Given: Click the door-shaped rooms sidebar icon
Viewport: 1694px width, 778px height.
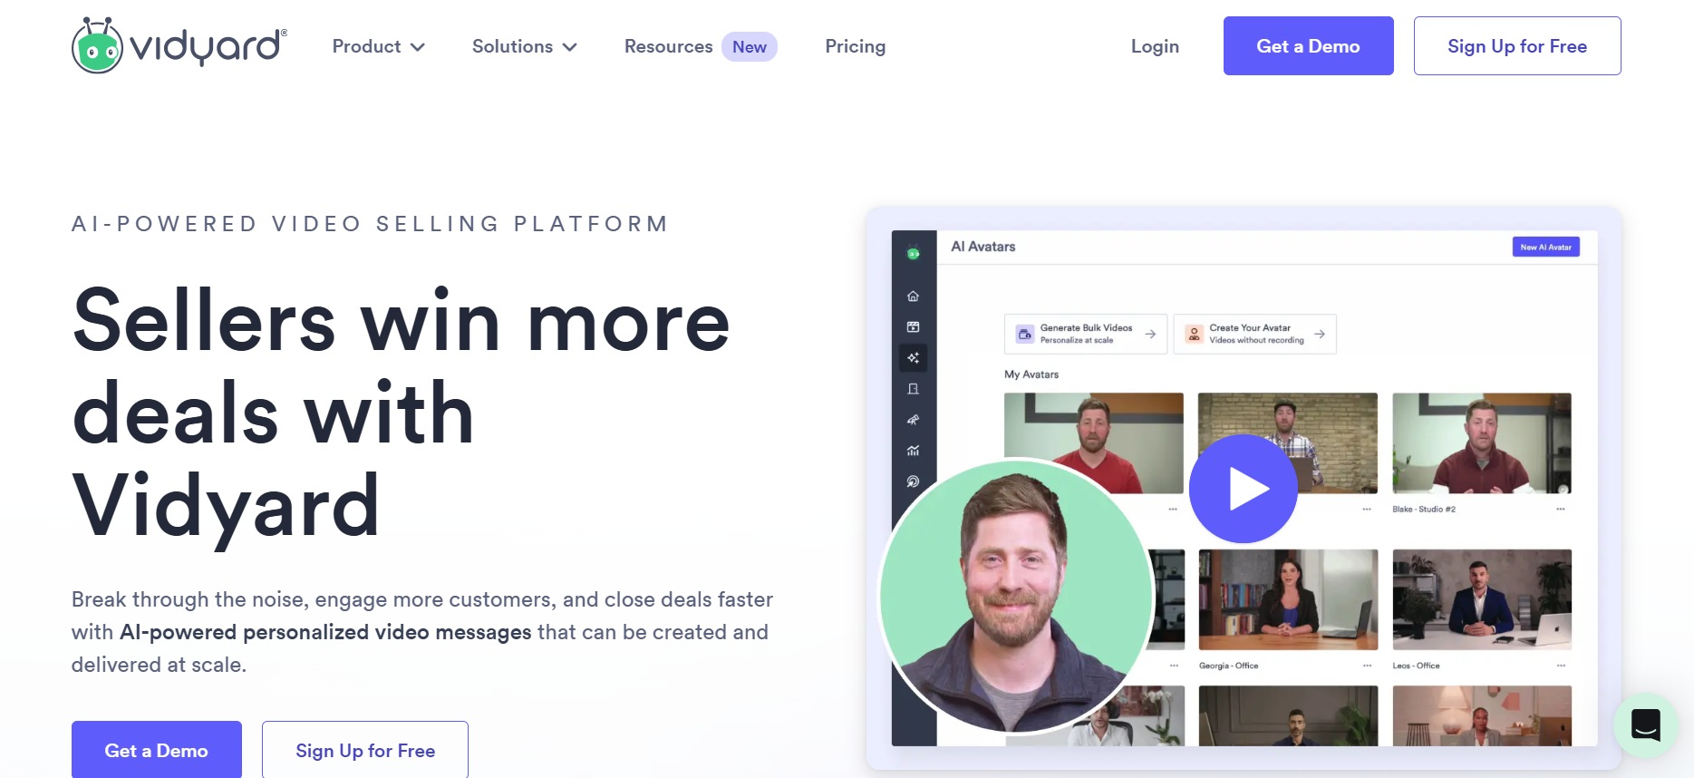Looking at the screenshot, I should 913,389.
